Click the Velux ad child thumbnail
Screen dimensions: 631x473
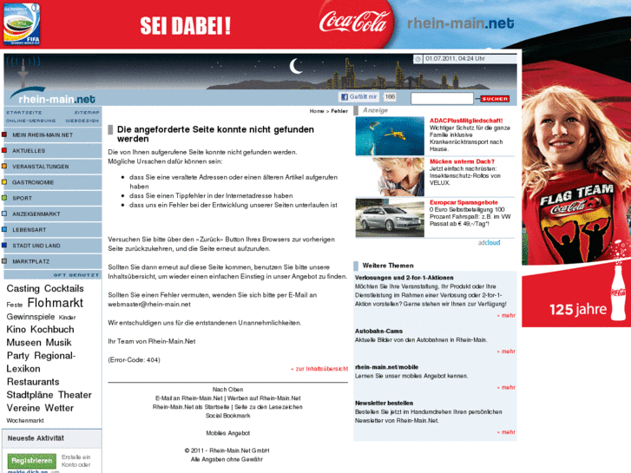[x=390, y=177]
